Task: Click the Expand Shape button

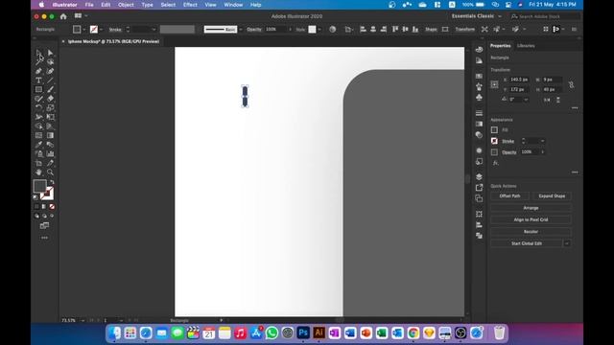Action: [552, 195]
